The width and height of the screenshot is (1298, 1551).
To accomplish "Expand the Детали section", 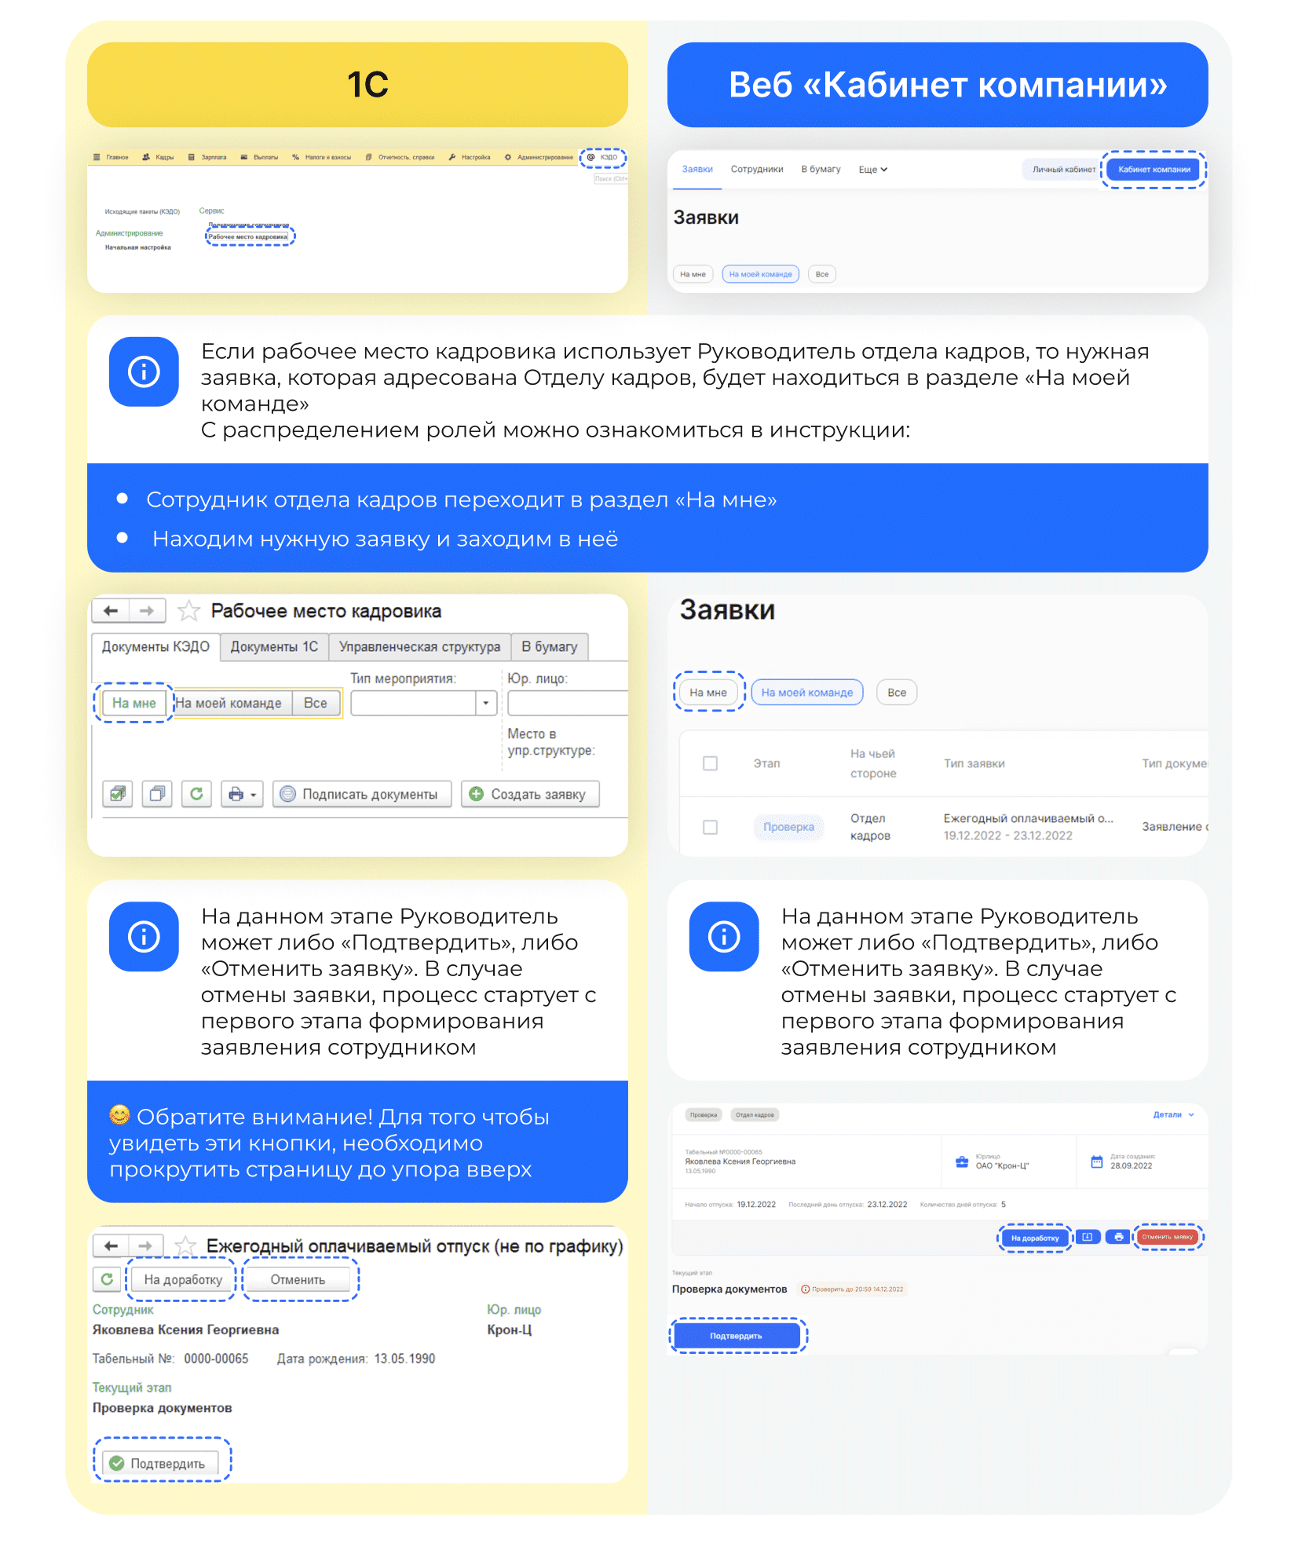I will 1173,1114.
